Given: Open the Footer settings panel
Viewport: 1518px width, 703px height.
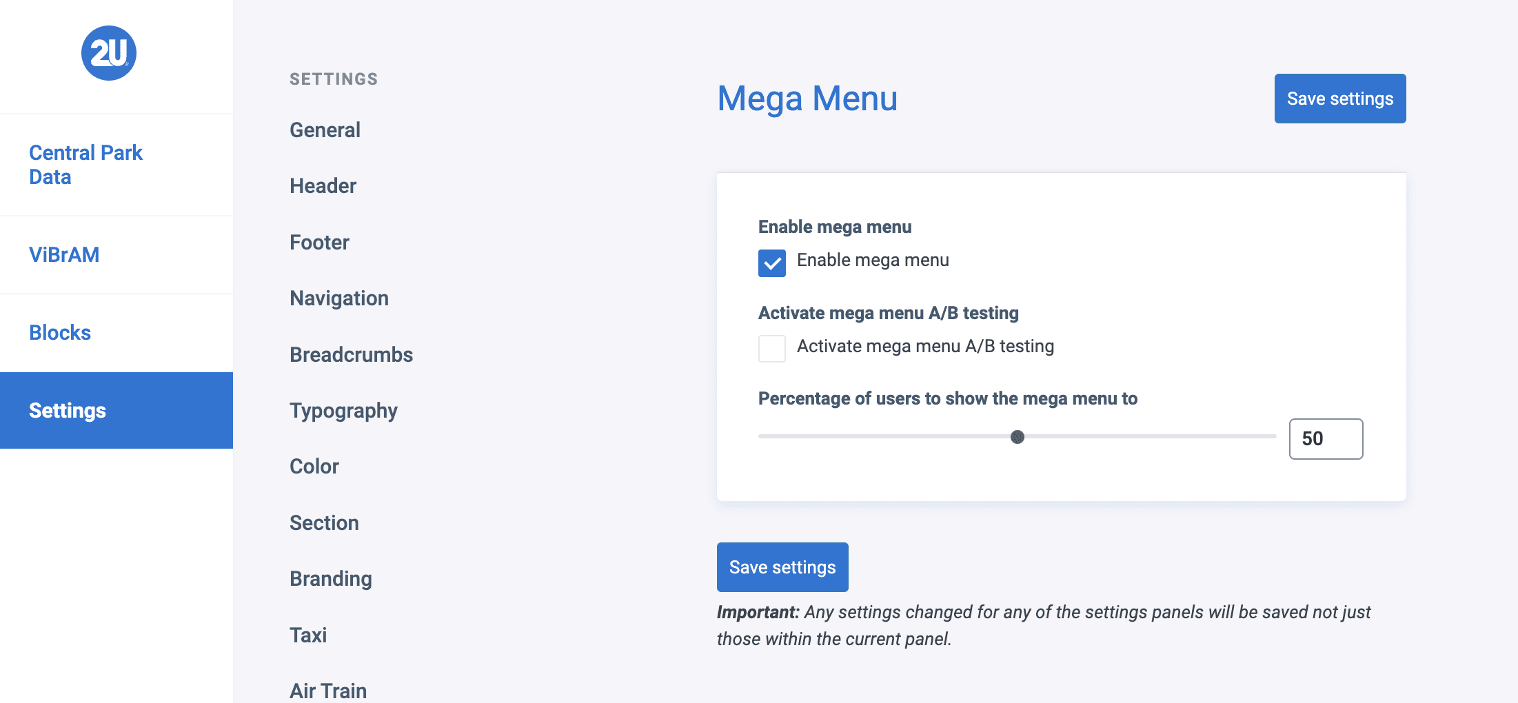Looking at the screenshot, I should pyautogui.click(x=319, y=243).
